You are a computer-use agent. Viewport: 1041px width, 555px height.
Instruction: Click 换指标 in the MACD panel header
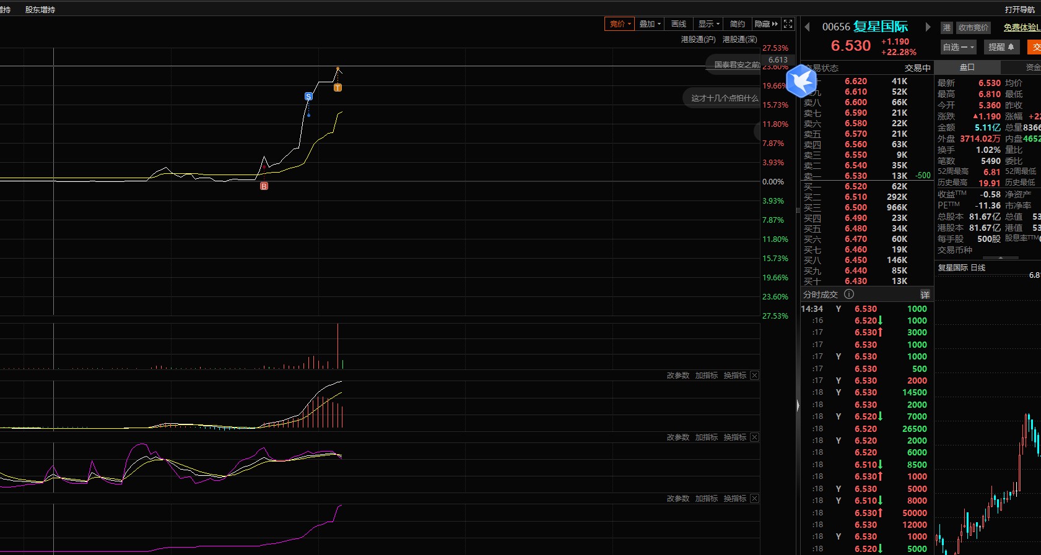[735, 437]
